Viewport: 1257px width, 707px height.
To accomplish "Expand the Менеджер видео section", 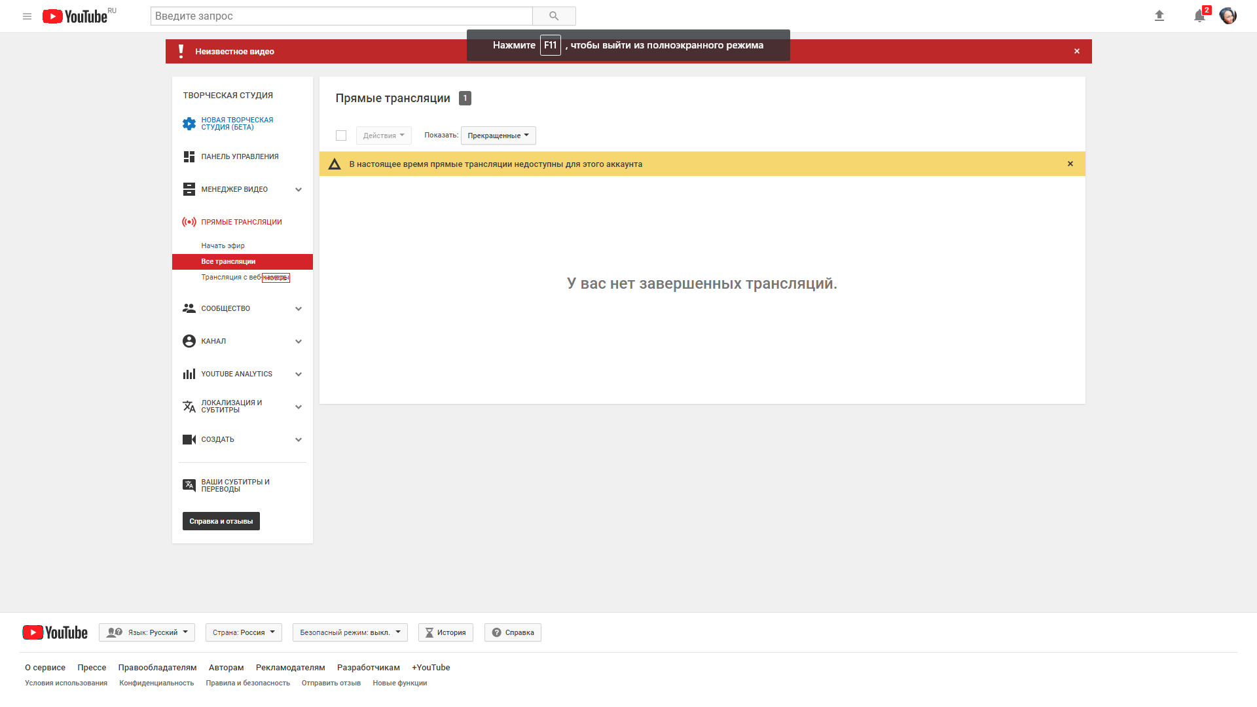I will click(x=299, y=189).
